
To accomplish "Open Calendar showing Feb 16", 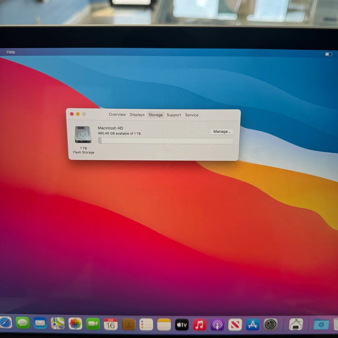I will [111, 324].
